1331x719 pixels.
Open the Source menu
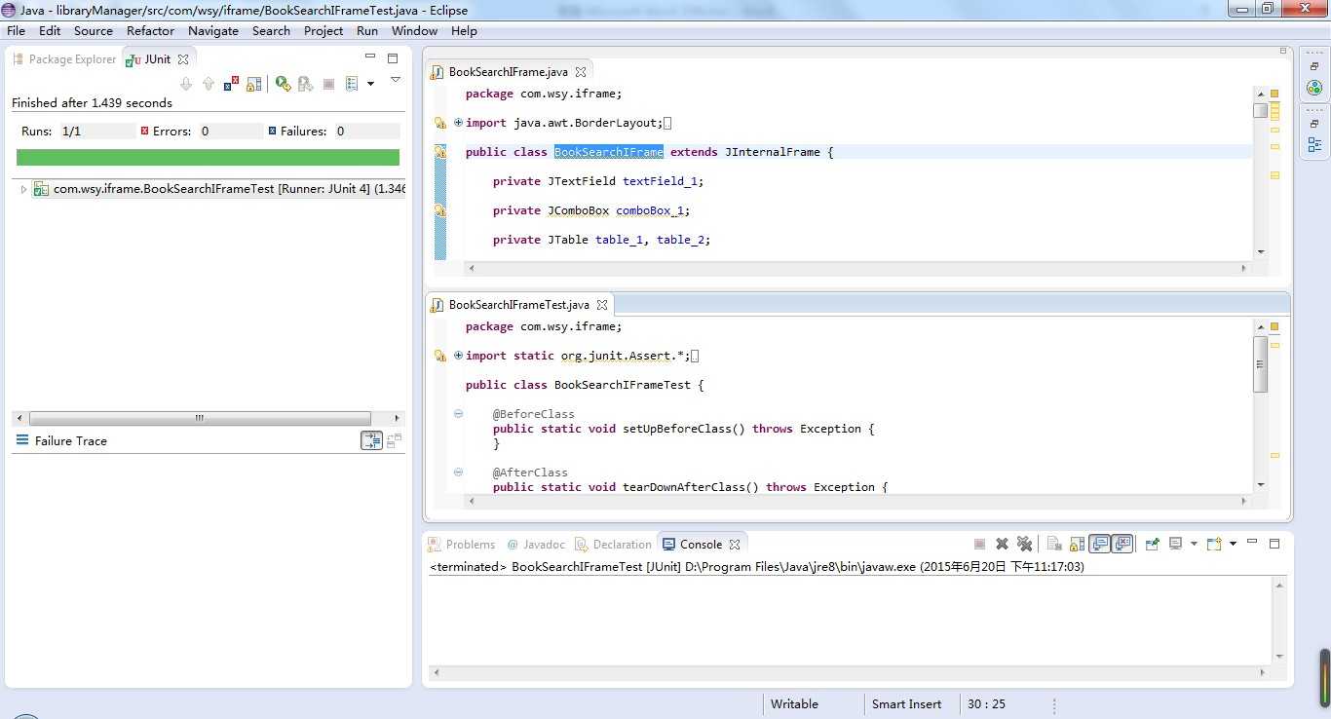pyautogui.click(x=94, y=30)
